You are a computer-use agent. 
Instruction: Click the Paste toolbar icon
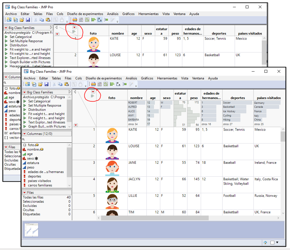[67, 84]
